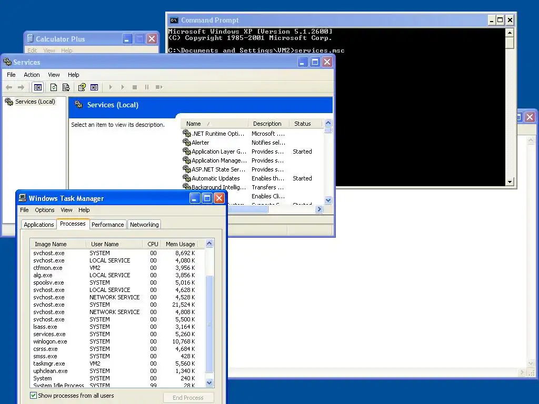This screenshot has height=404, width=539.
Task: Click the gear icon beside .NET Runtime Opti...
Action: click(187, 133)
